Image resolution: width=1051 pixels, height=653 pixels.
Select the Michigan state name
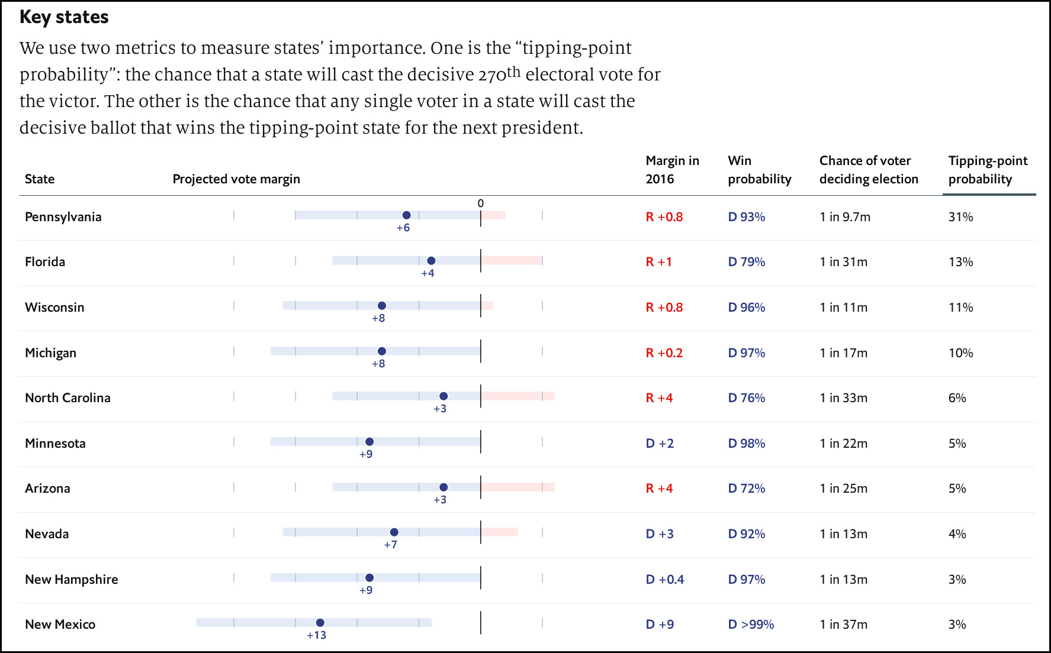(50, 353)
